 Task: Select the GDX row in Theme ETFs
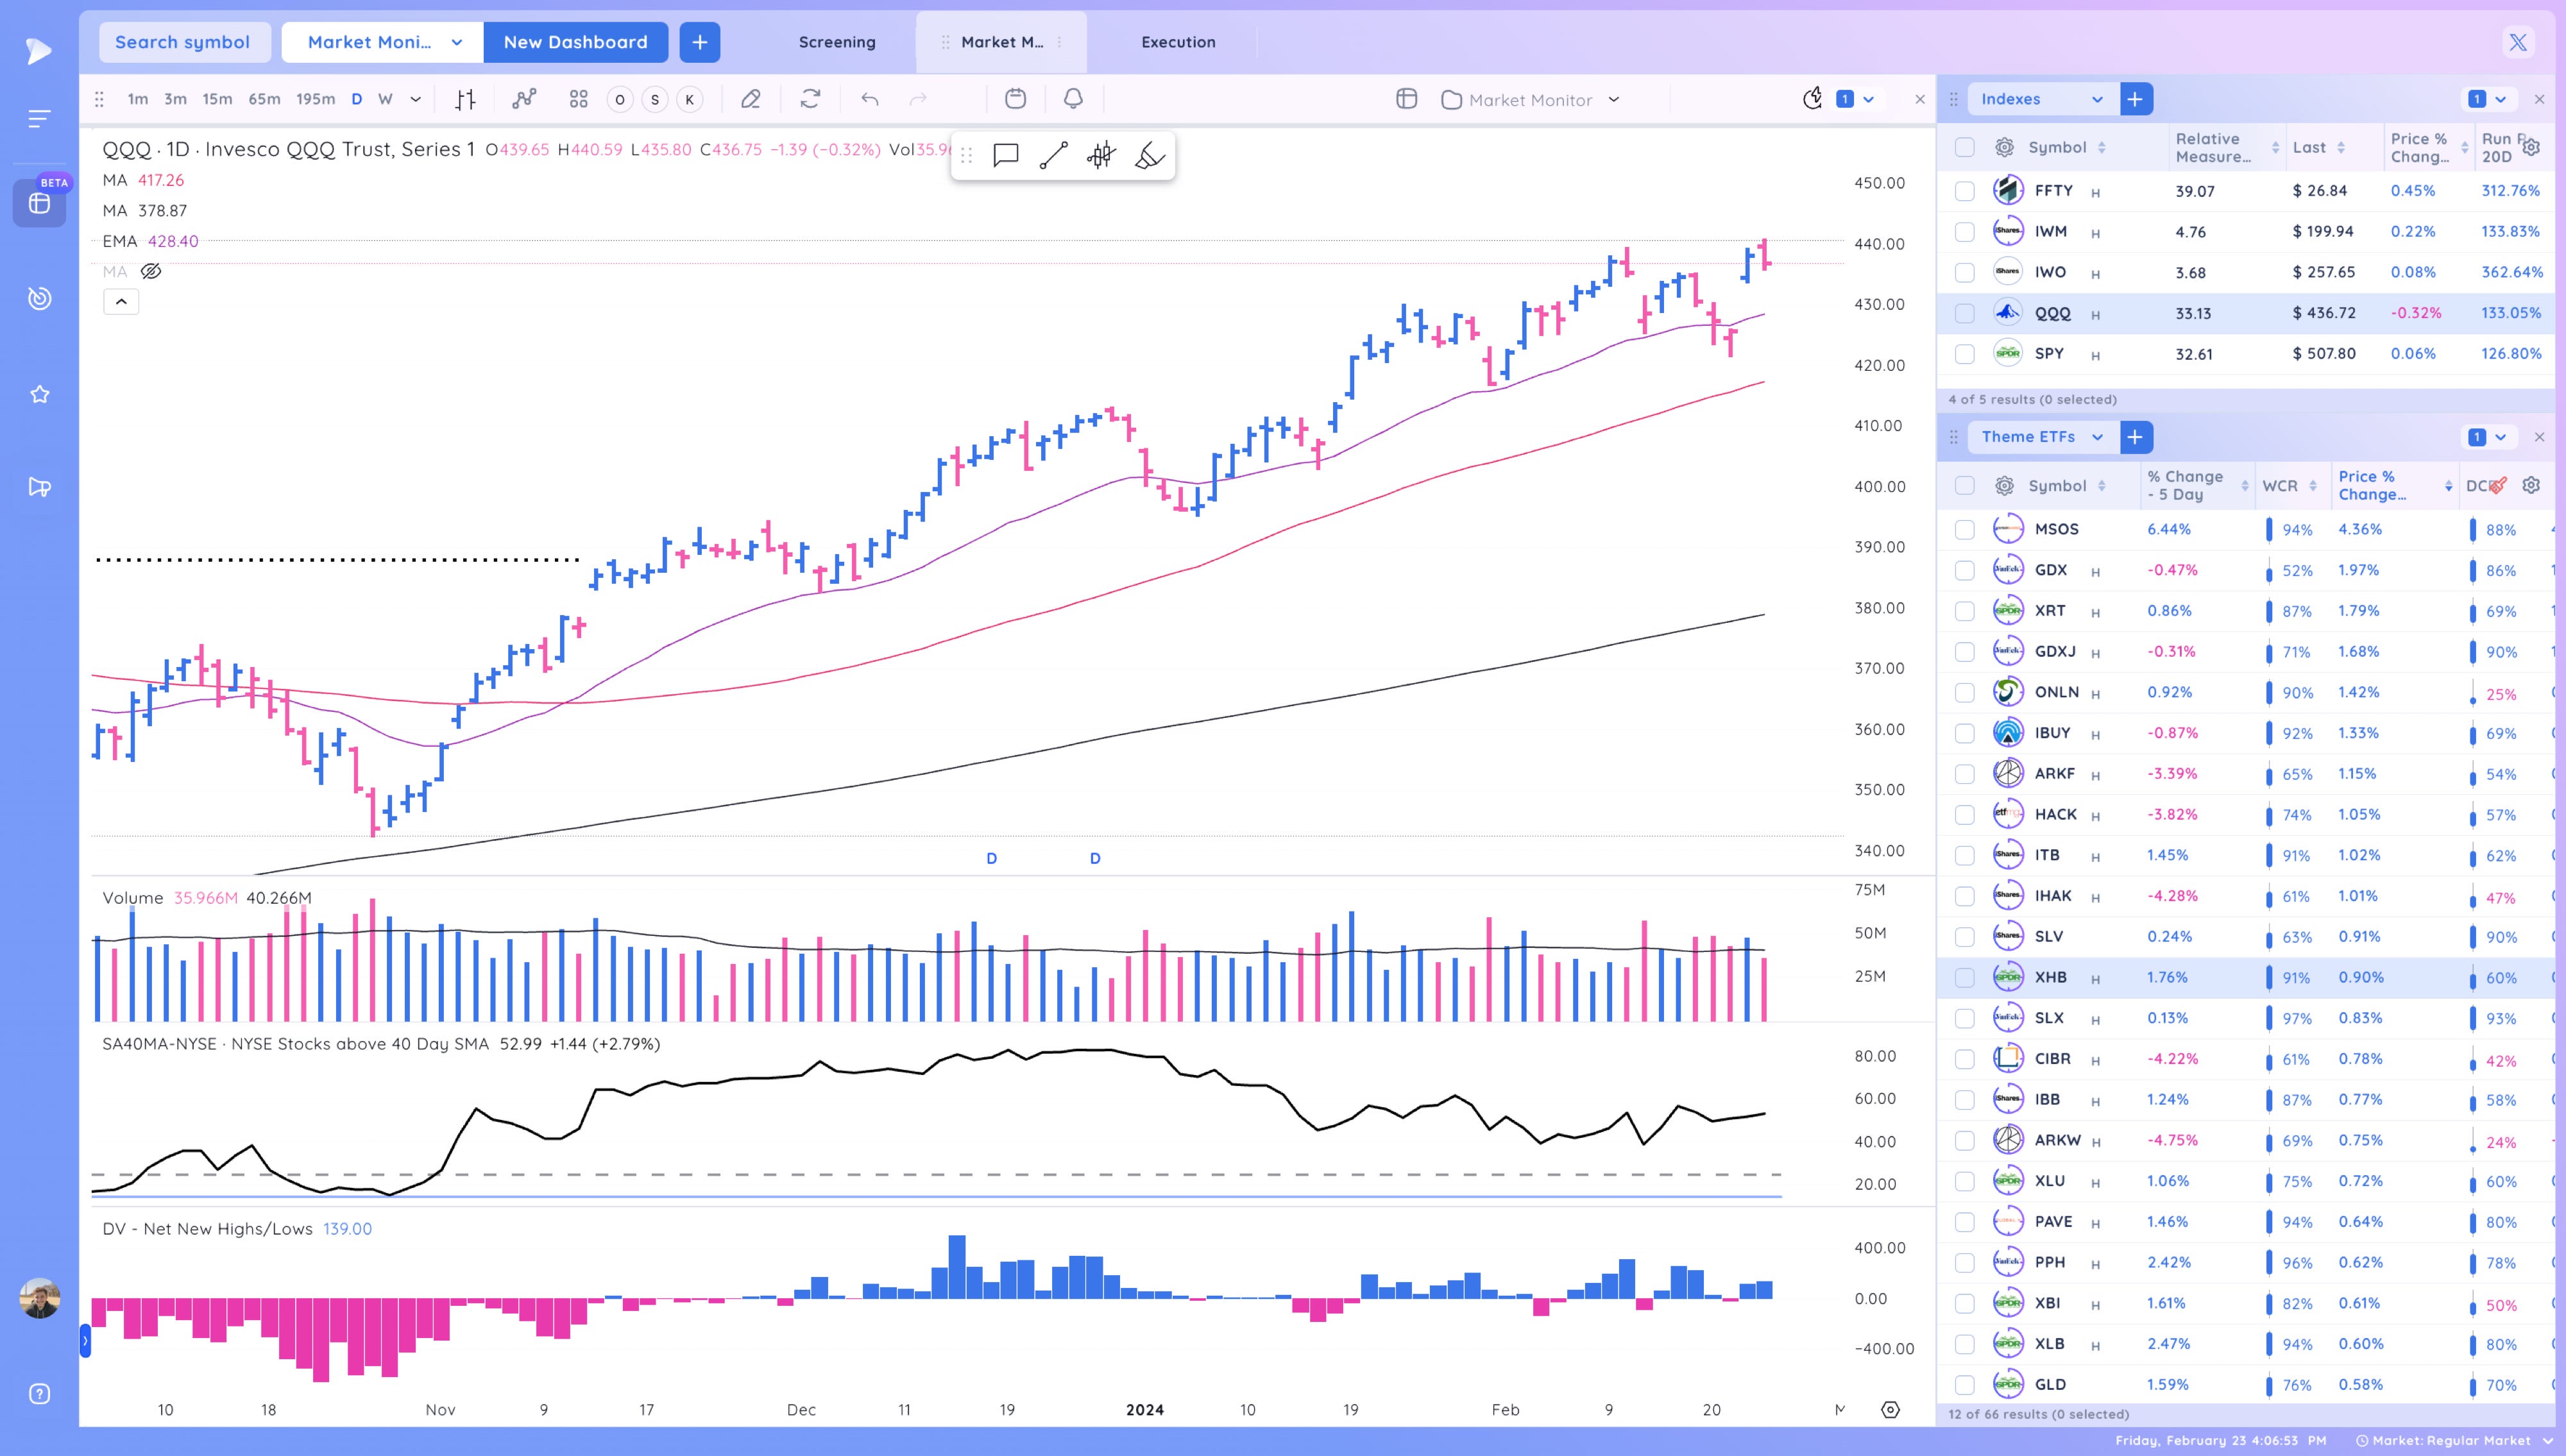[2245, 570]
